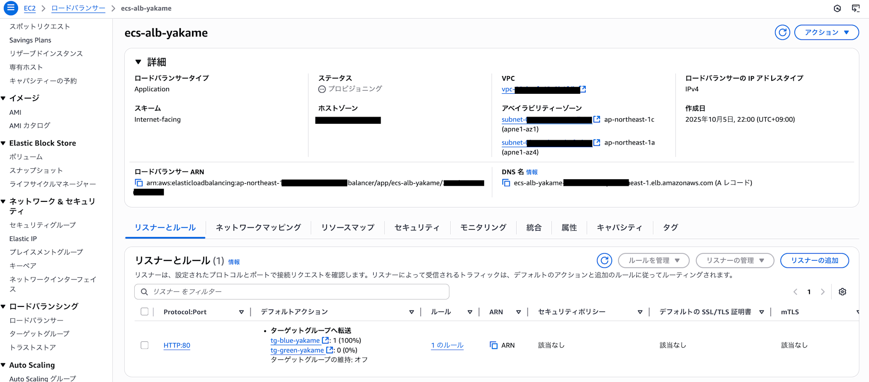869x382 pixels.
Task: Open AMI カタログ in sidebar
Action: [30, 125]
